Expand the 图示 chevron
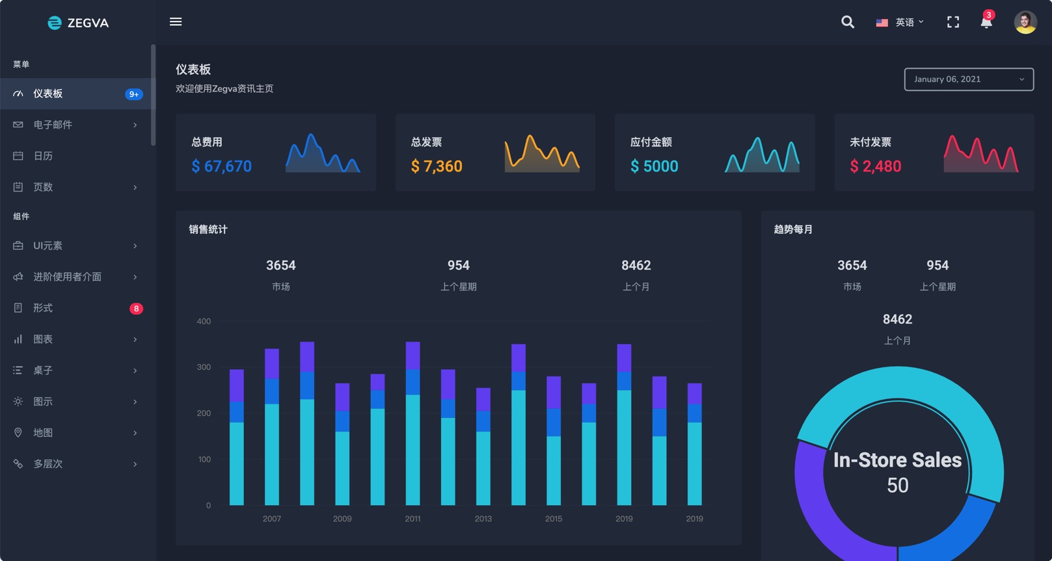The image size is (1052, 561). click(x=135, y=402)
